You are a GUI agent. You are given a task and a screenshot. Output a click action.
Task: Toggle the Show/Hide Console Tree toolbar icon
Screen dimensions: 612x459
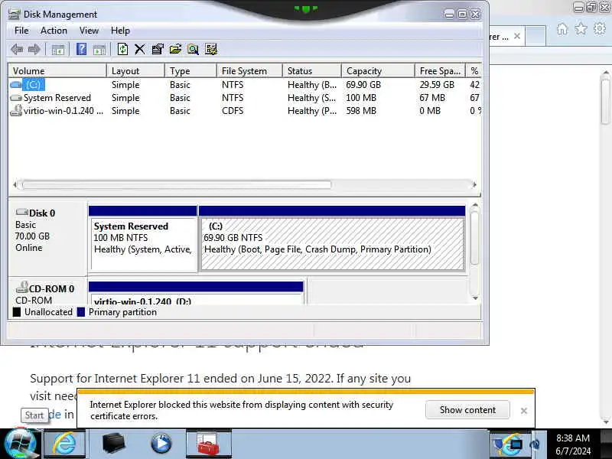58,50
